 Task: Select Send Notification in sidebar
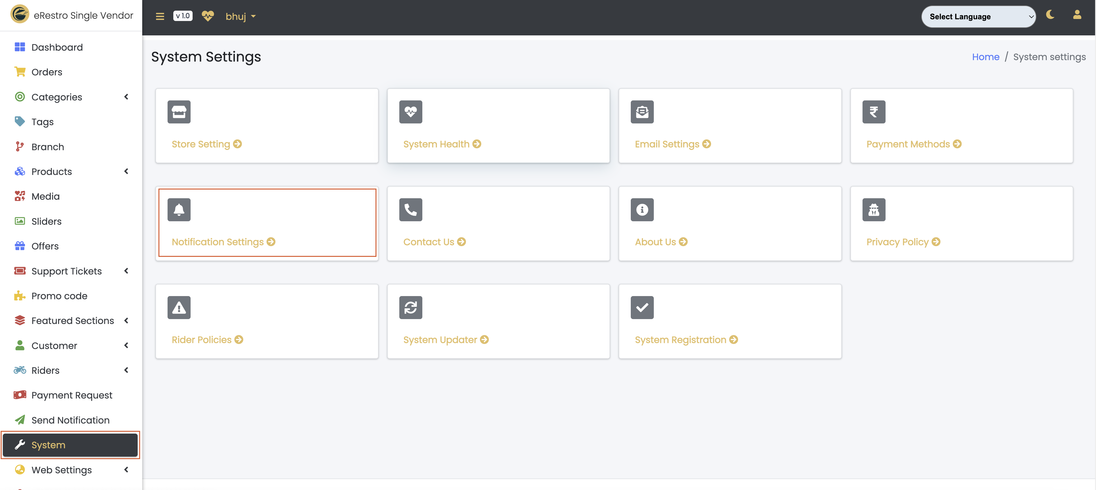[71, 420]
